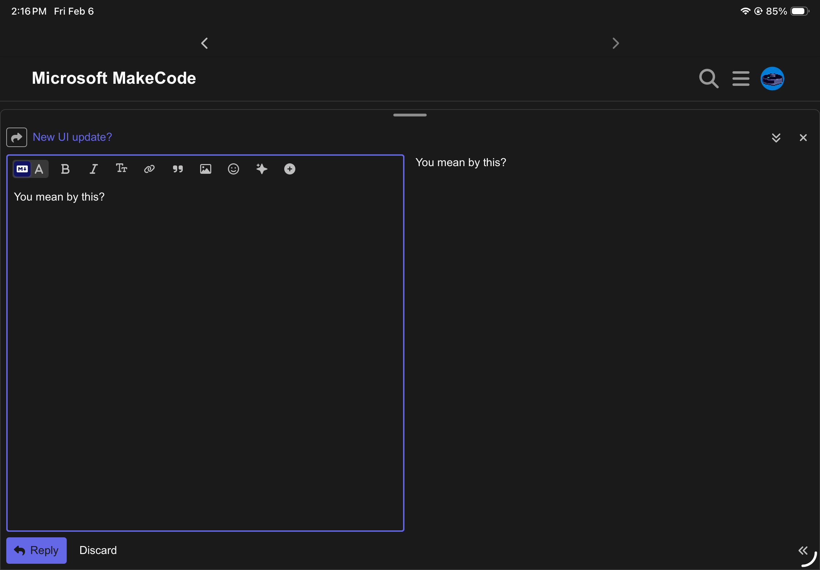Open the text size heading option
The width and height of the screenshot is (820, 570).
pyautogui.click(x=121, y=169)
